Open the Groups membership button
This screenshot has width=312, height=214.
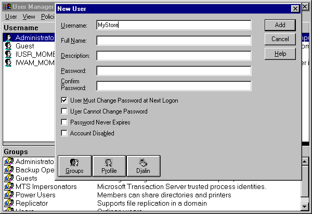[74, 166]
